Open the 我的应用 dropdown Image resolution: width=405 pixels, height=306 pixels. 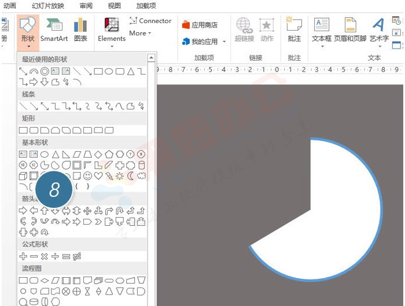(204, 42)
